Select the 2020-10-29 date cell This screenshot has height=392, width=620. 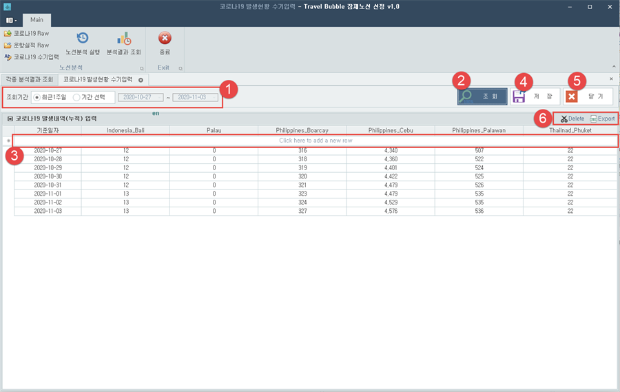48,167
